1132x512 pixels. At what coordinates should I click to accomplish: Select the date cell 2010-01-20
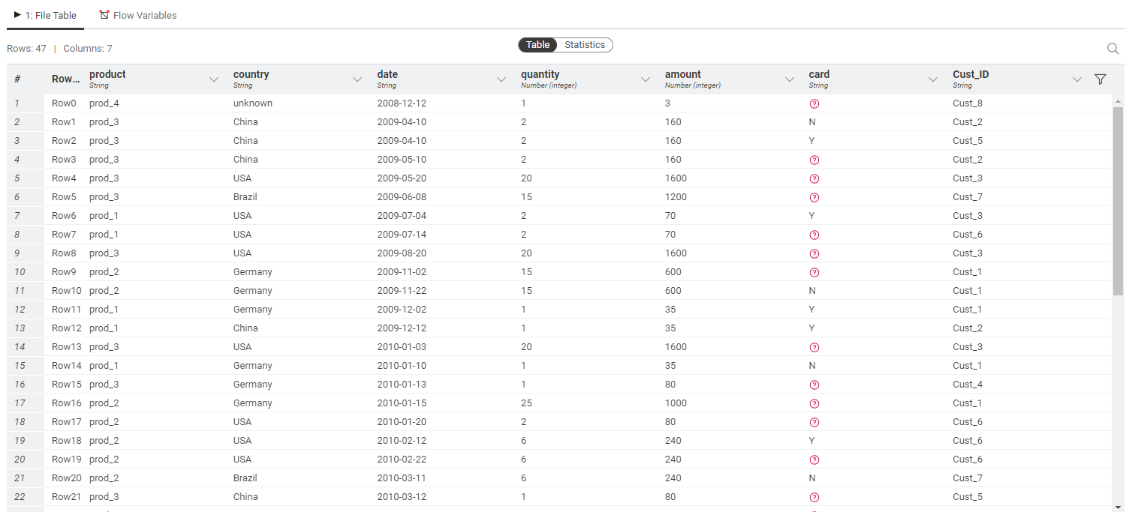(402, 422)
